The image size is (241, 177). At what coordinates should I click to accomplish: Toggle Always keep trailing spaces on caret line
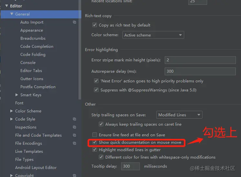(101, 124)
